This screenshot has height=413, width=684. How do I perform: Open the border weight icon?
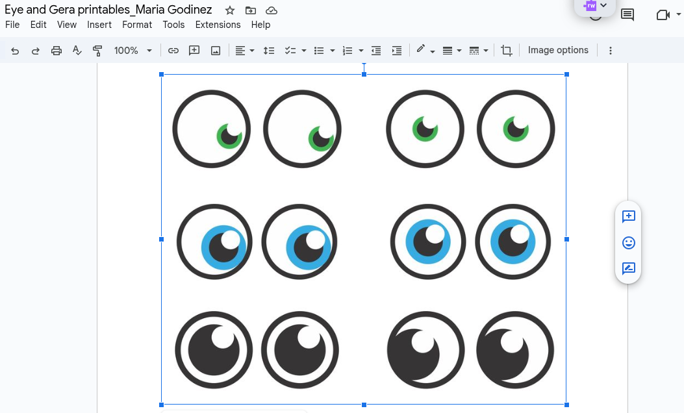click(x=447, y=51)
